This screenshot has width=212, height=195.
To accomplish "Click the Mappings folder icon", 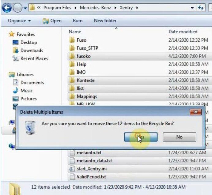I will (x=72, y=96).
